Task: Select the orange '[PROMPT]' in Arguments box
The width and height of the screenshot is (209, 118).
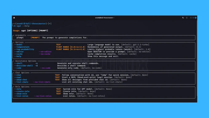Action: point(35,38)
